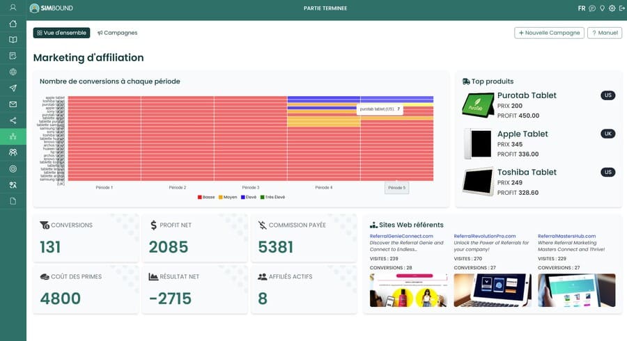Click the ReferralRevolutionPro site thumbnail

(x=493, y=290)
